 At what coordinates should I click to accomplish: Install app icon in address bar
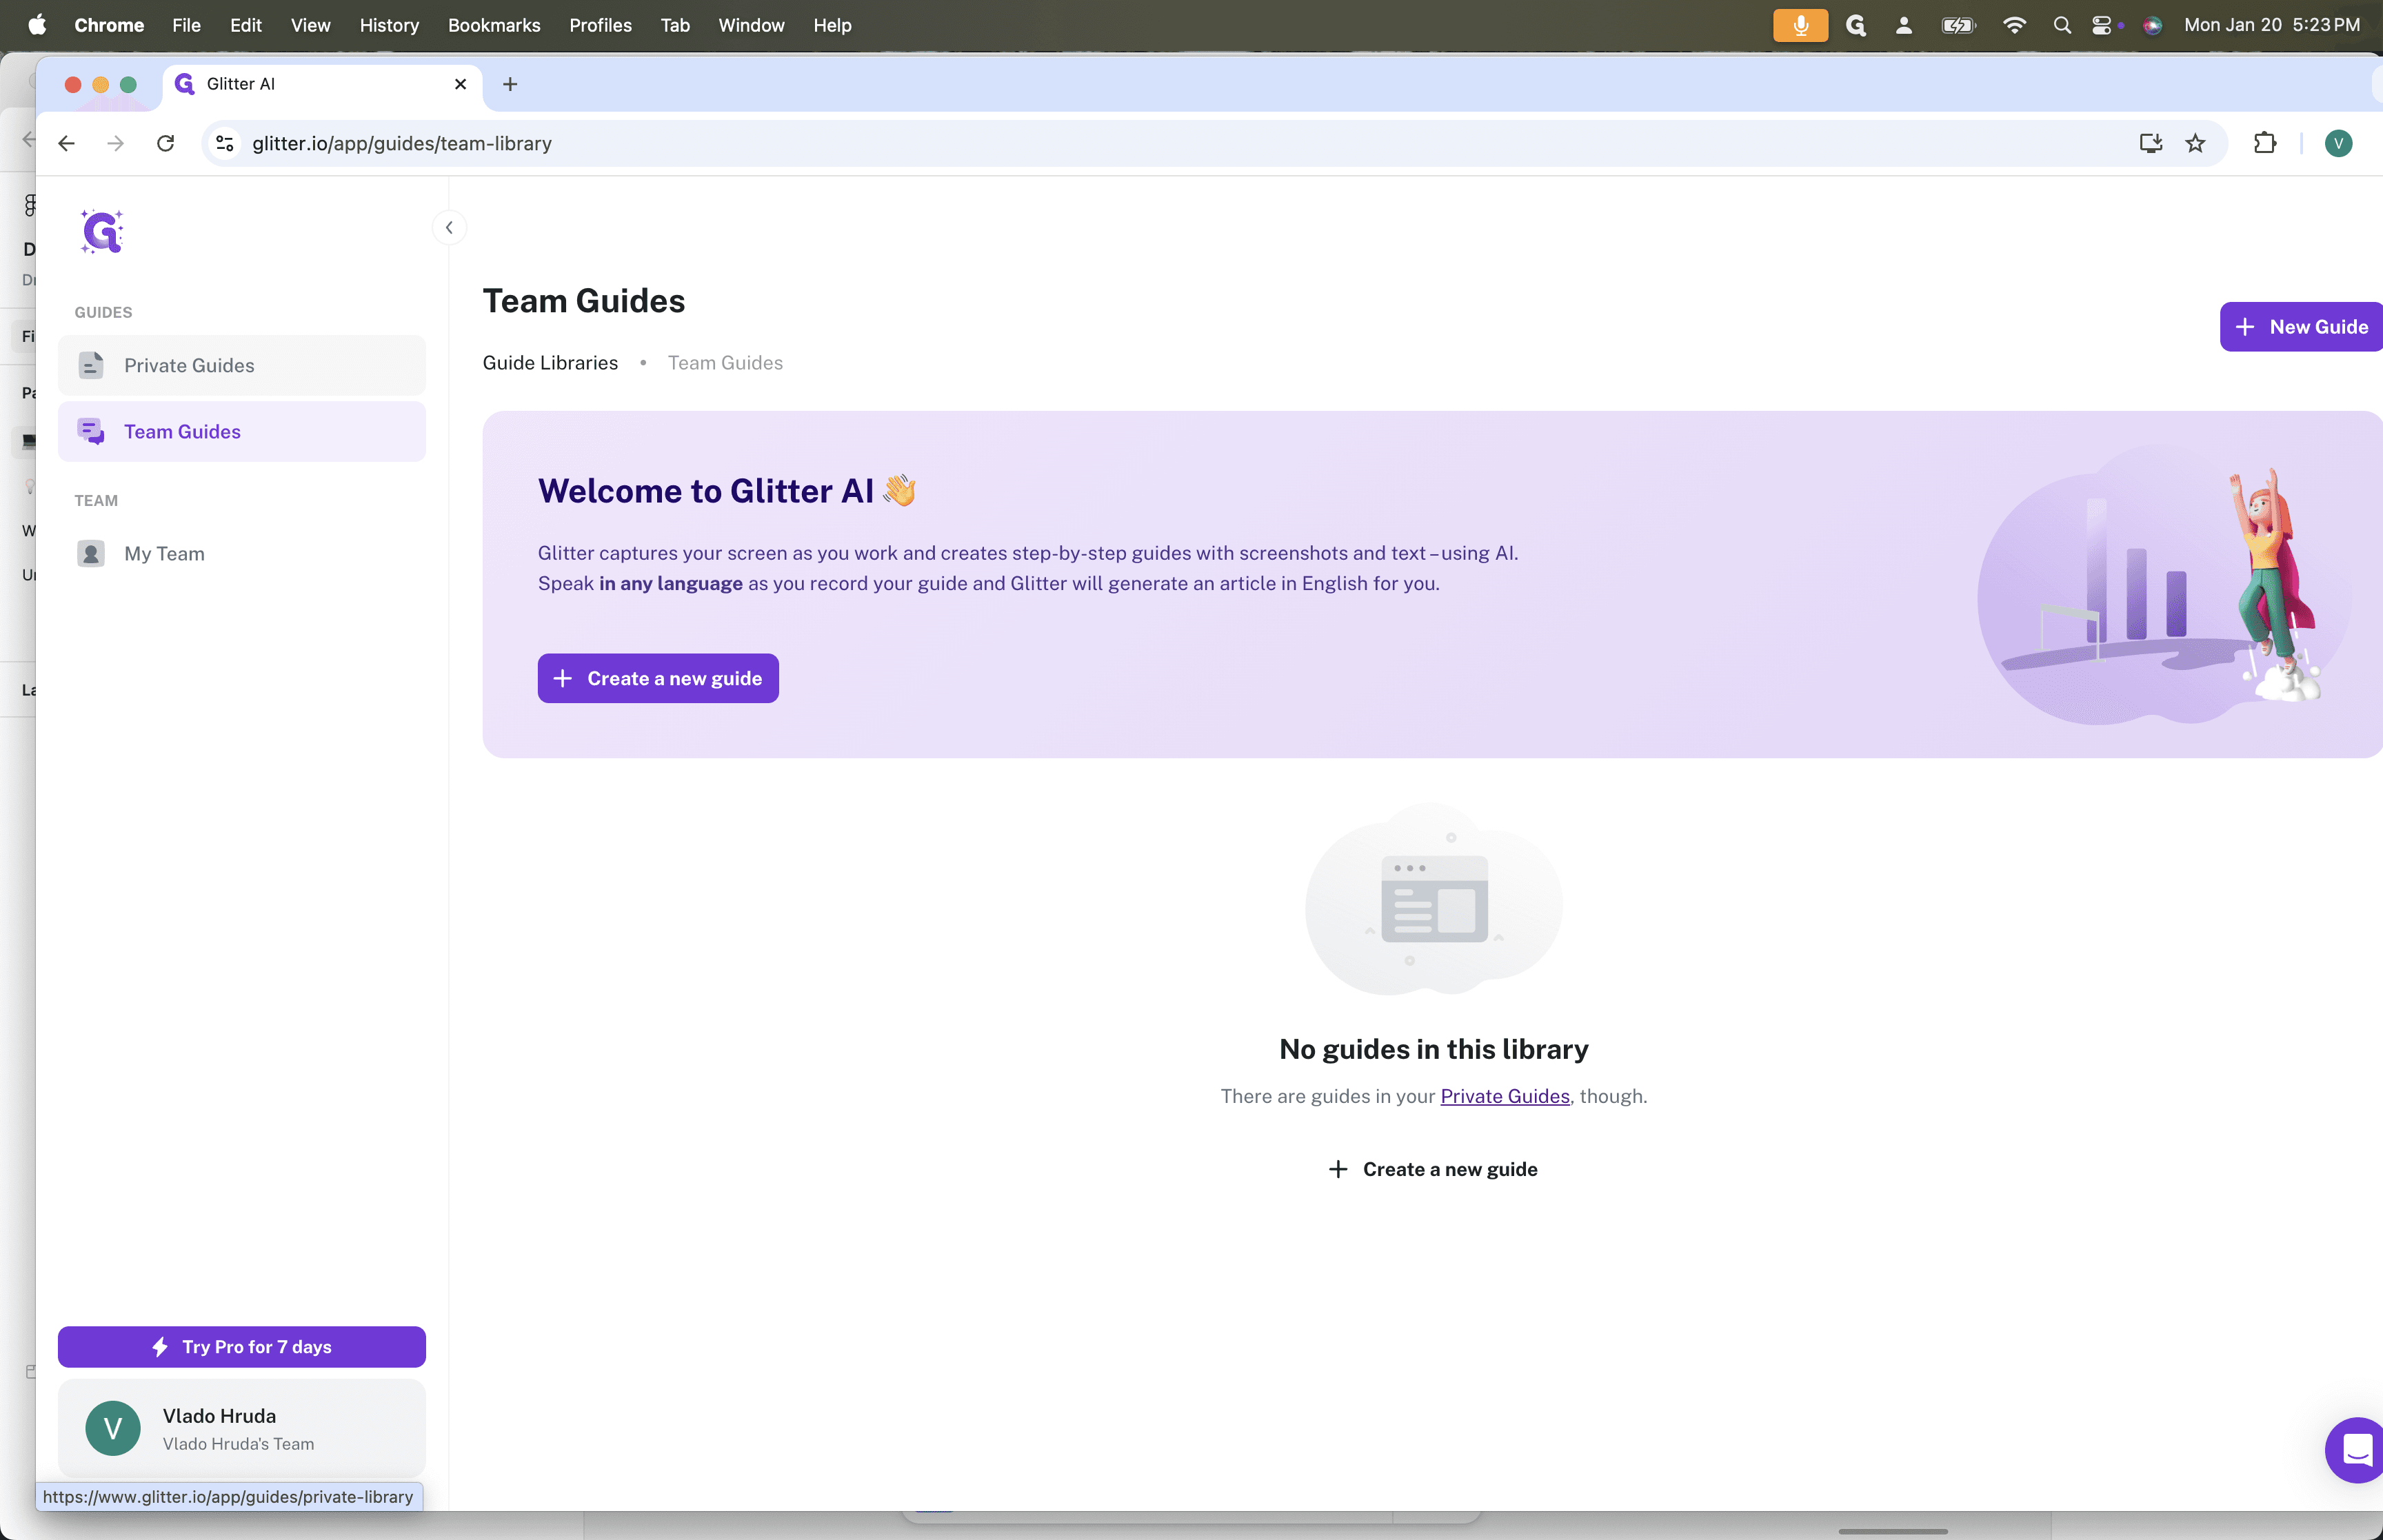point(2150,143)
